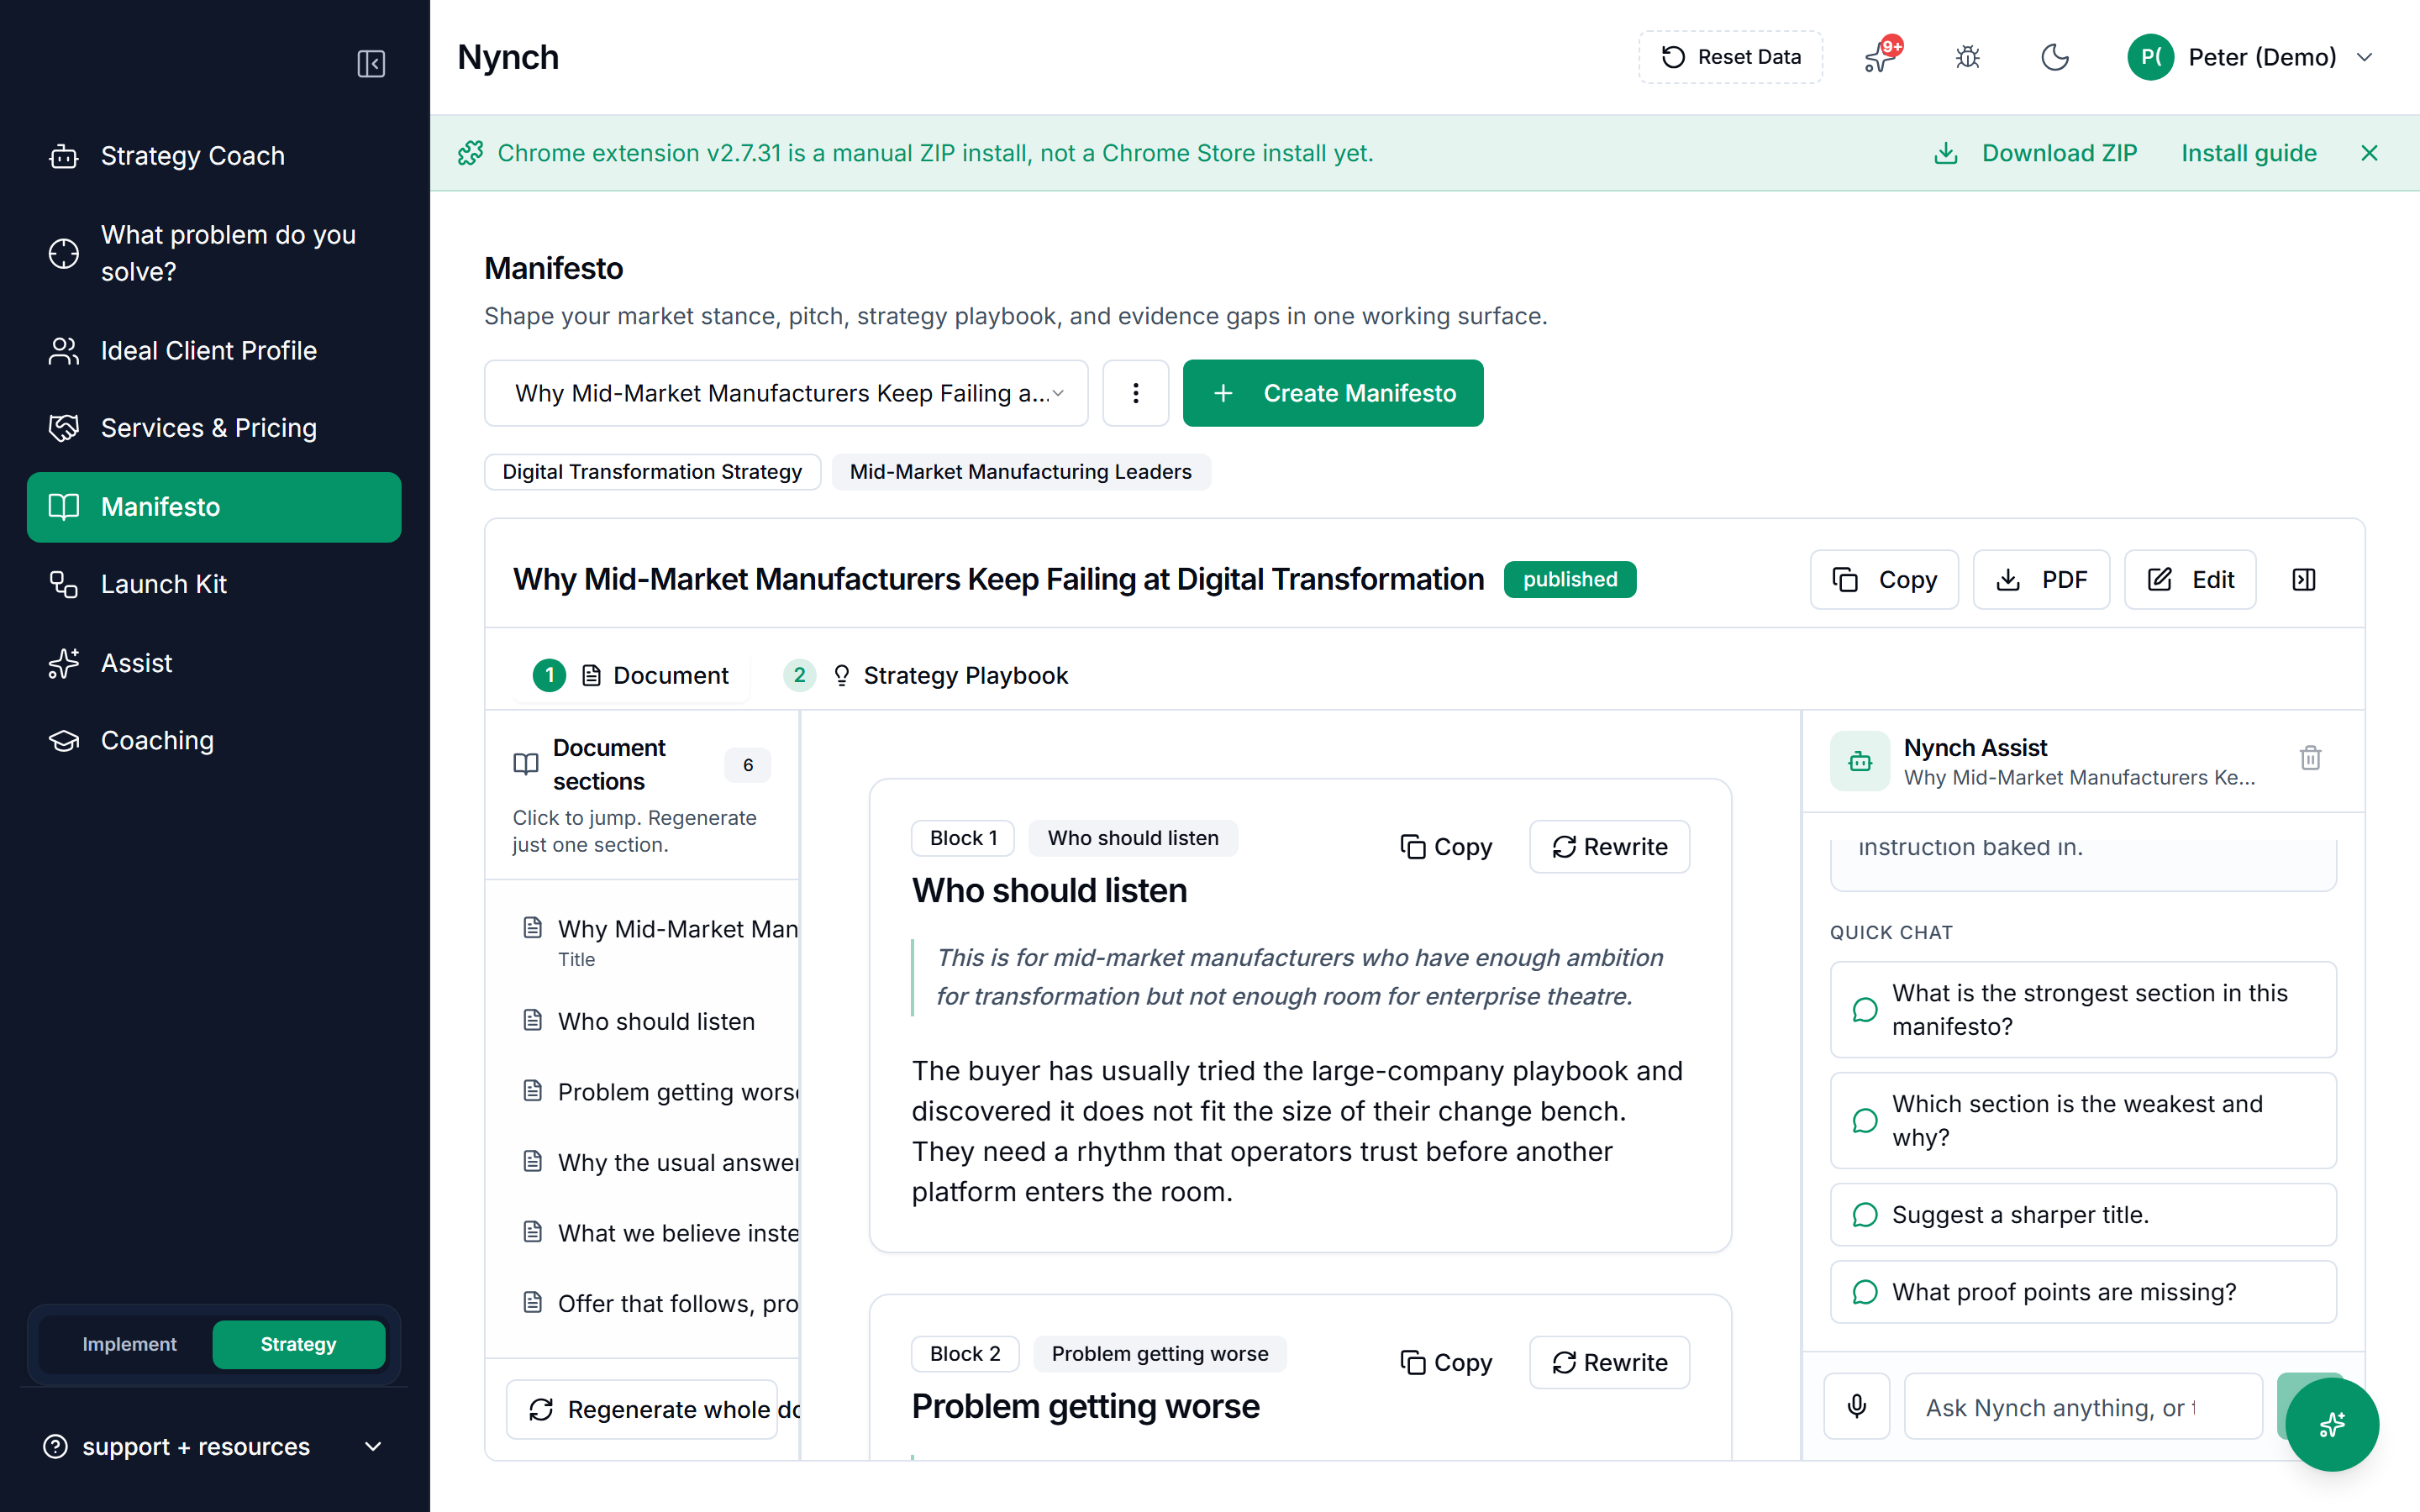The image size is (2420, 1512).
Task: Open Services & Pricing section
Action: point(214,428)
